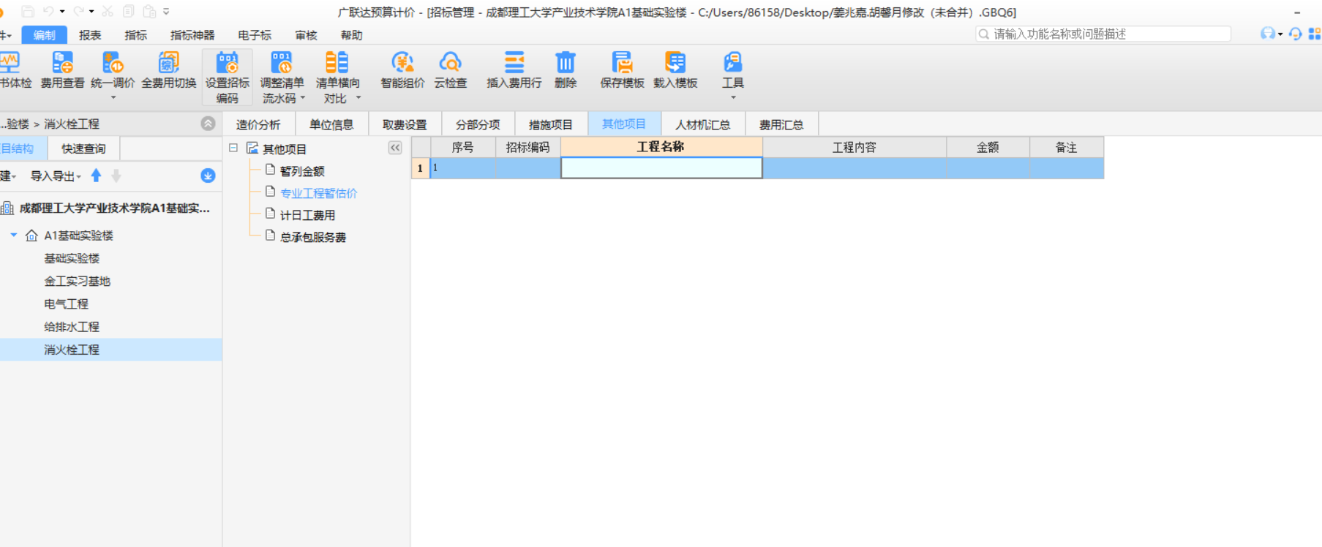
Task: Collapse the 其他项目 tree panel
Action: pos(395,148)
